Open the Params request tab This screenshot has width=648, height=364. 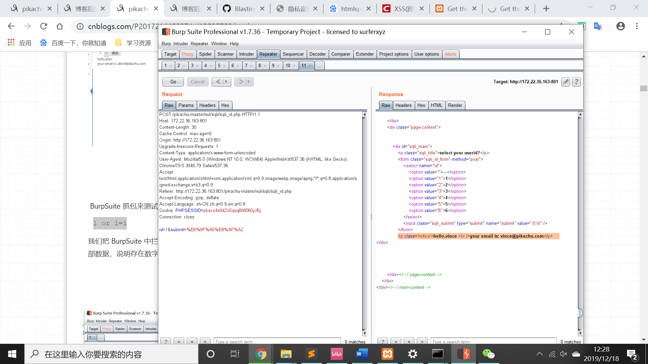point(186,105)
